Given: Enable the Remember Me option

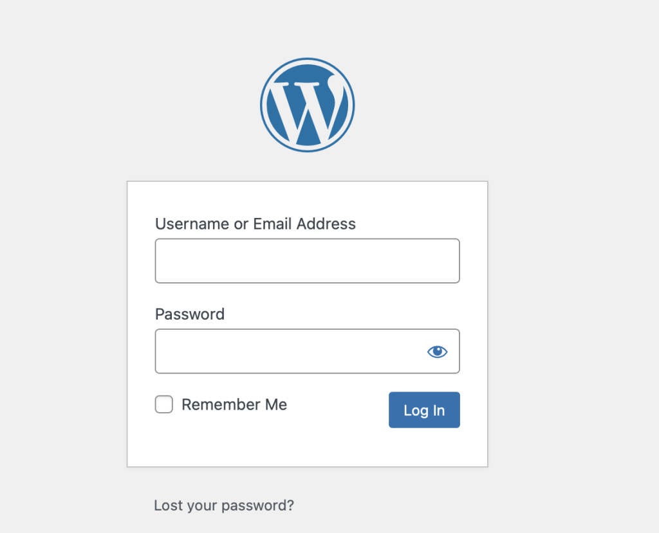Looking at the screenshot, I should [x=164, y=404].
